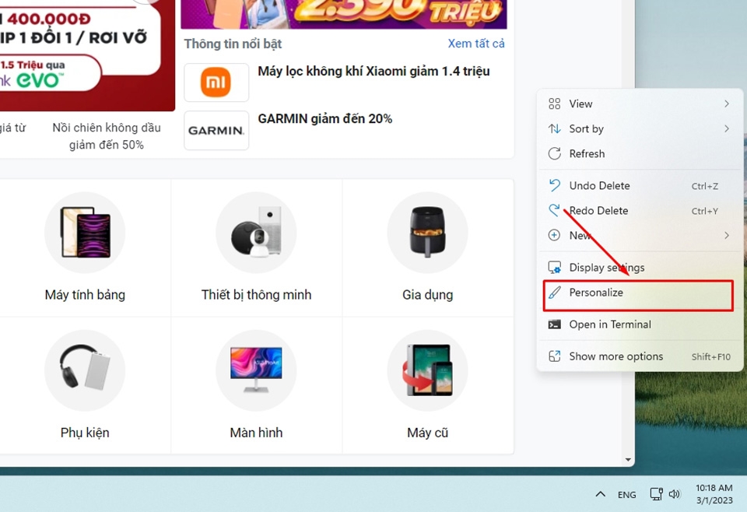The width and height of the screenshot is (747, 512).
Task: Select Sort by in the context menu
Action: [x=640, y=128]
